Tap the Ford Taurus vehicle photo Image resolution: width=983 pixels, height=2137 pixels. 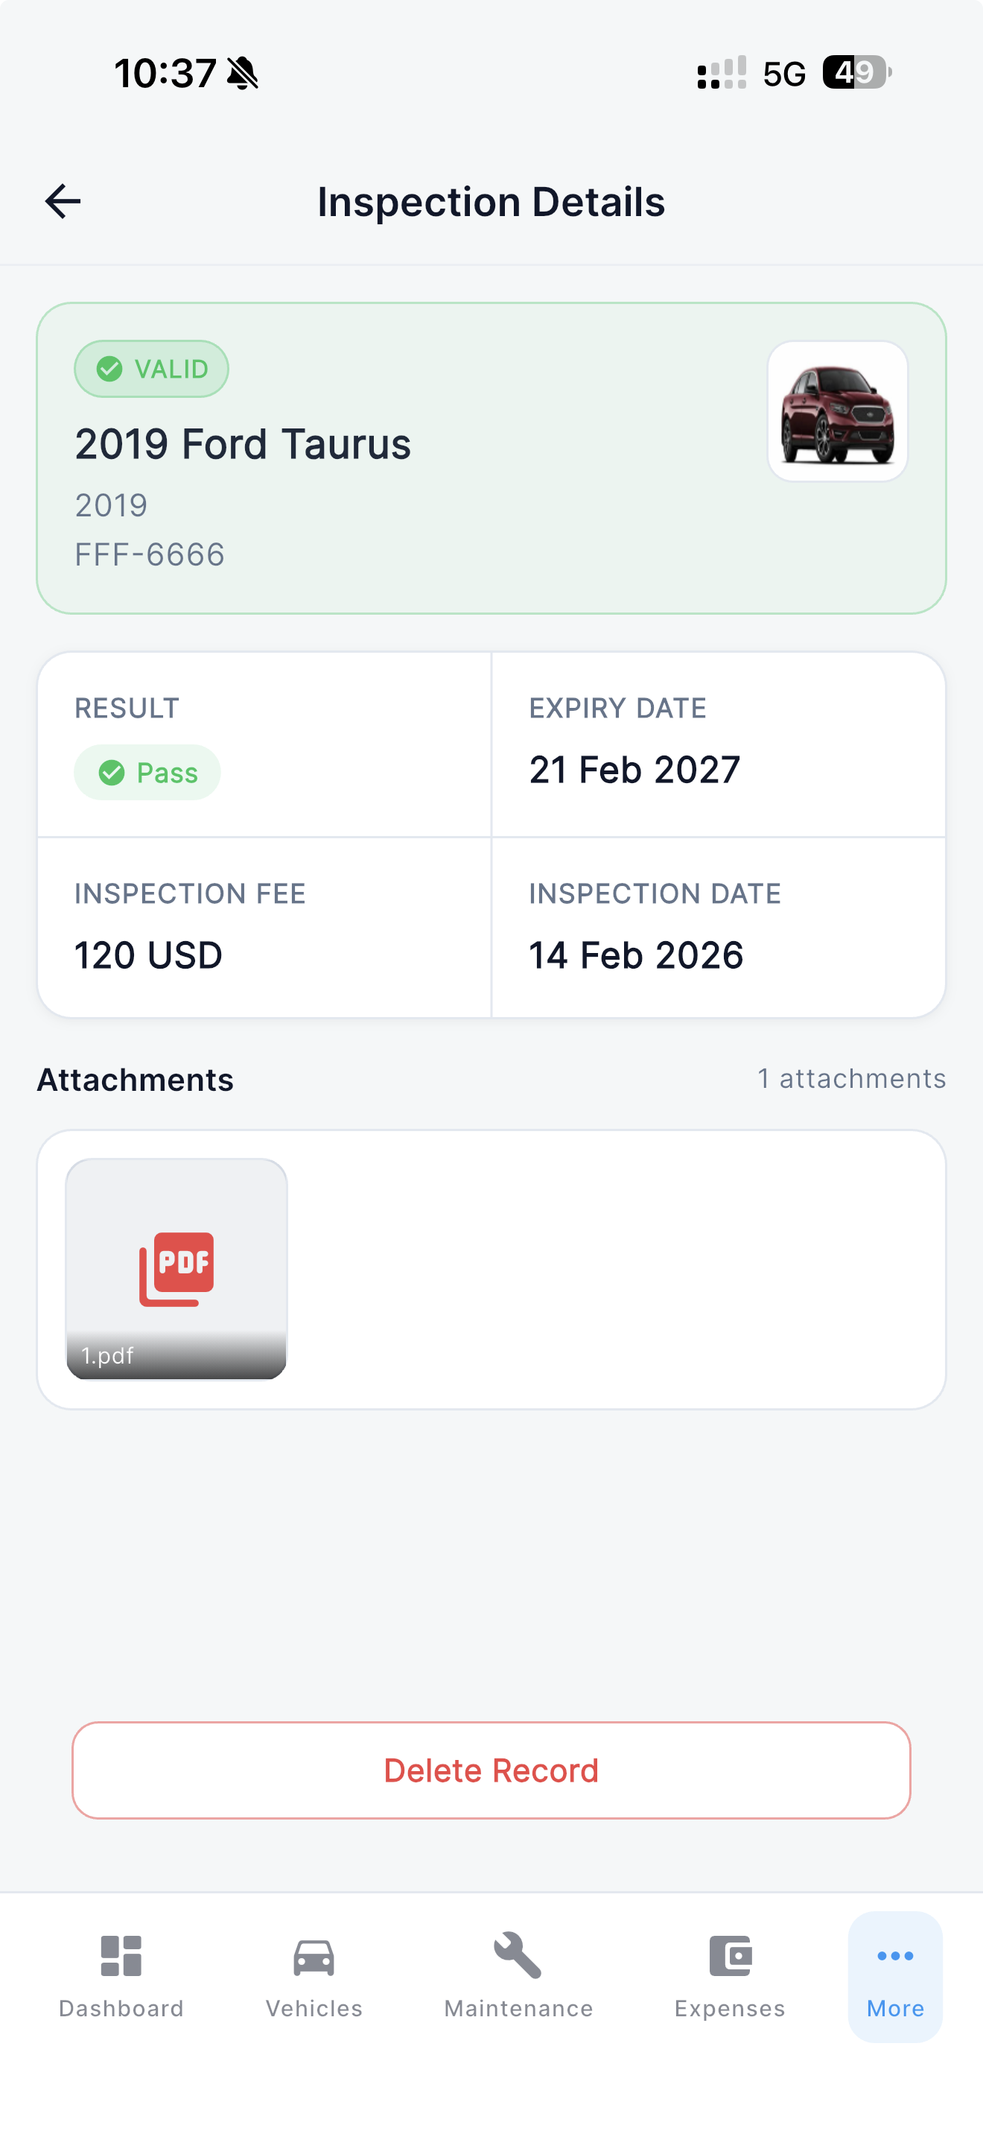pyautogui.click(x=837, y=411)
